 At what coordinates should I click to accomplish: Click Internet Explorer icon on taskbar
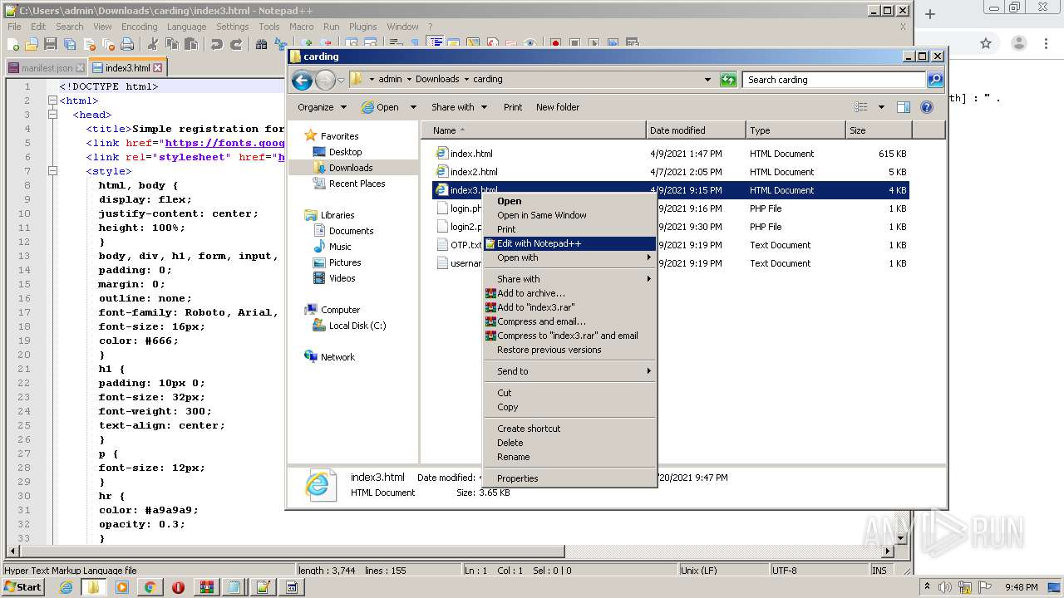pyautogui.click(x=66, y=587)
